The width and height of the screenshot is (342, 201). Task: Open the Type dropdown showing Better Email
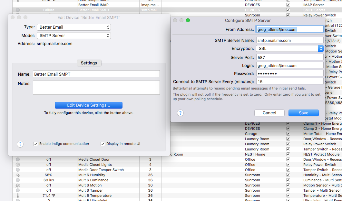(74, 27)
